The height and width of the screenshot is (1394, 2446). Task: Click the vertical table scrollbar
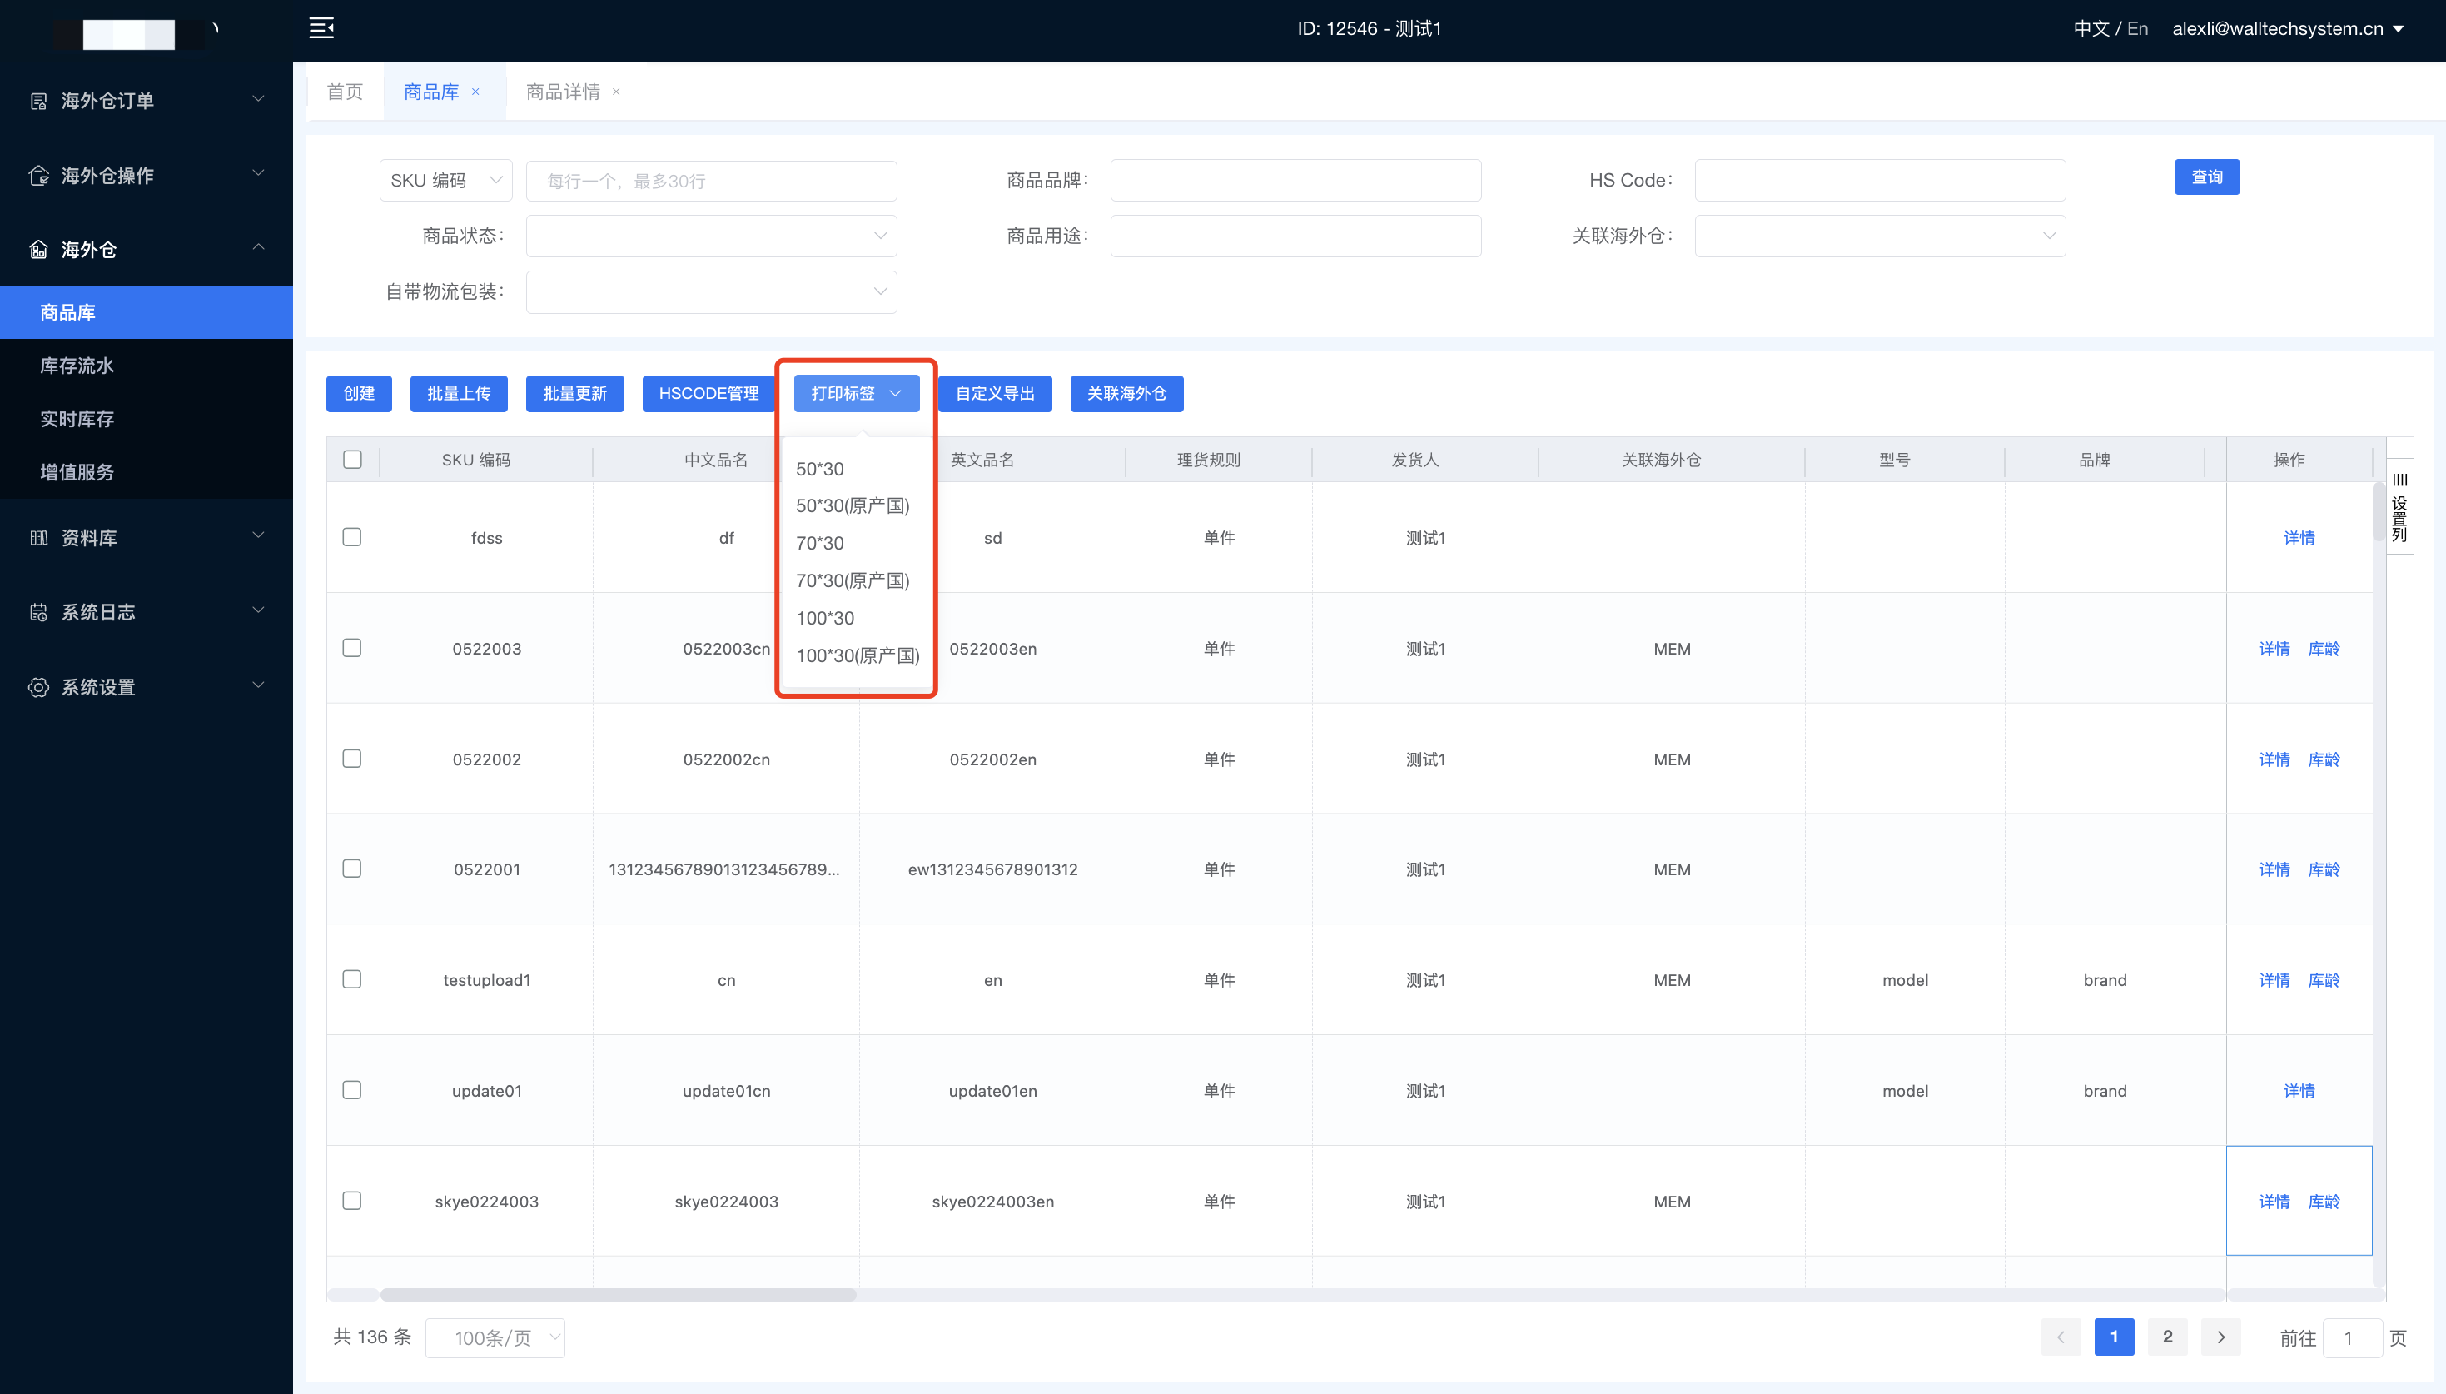point(2379,511)
